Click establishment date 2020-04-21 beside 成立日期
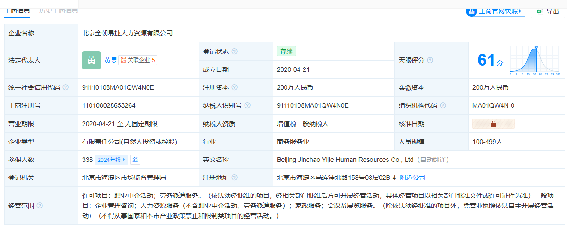567x230 pixels. (293, 69)
